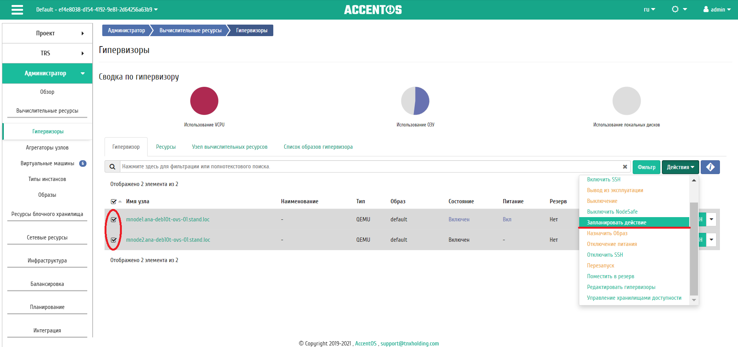This screenshot has height=347, width=738.
Task: Uncheck the mnode2 hypervisor checkbox
Action: pos(114,240)
